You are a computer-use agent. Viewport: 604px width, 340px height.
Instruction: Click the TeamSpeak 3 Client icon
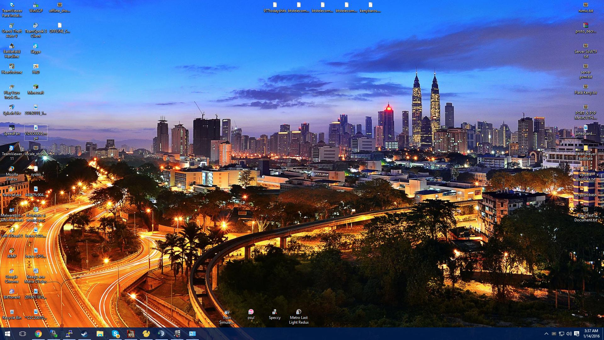tap(36, 30)
